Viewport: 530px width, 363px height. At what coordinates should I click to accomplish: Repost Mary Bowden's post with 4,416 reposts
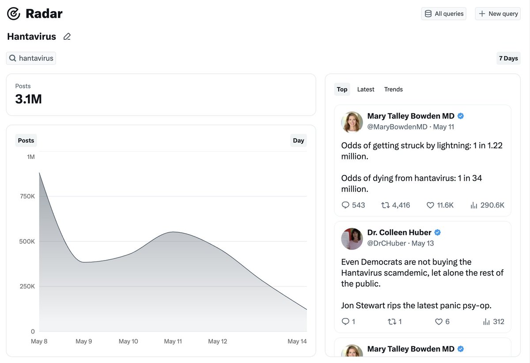click(385, 205)
